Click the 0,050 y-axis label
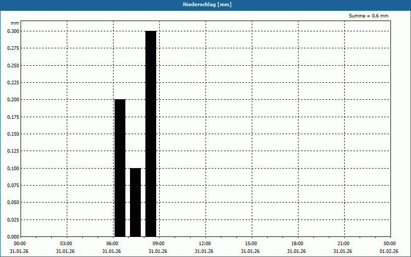 [13, 203]
